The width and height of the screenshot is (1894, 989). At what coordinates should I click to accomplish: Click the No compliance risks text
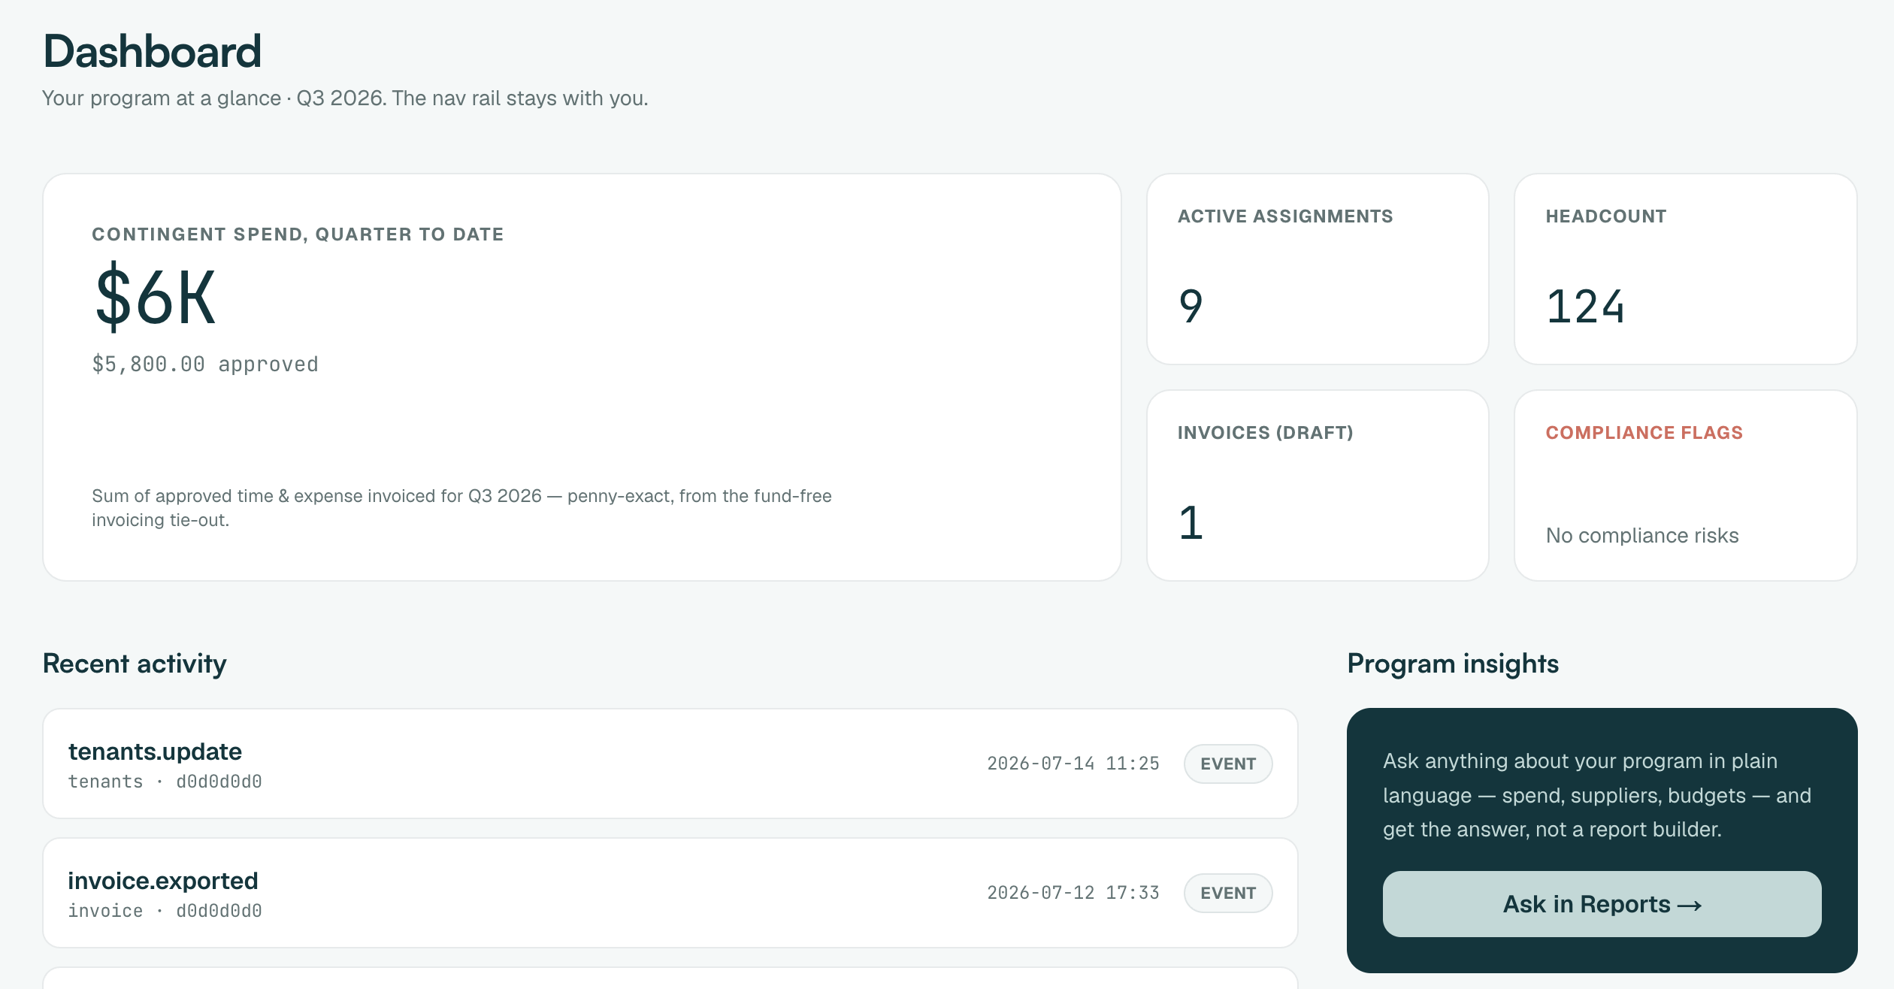pos(1642,535)
